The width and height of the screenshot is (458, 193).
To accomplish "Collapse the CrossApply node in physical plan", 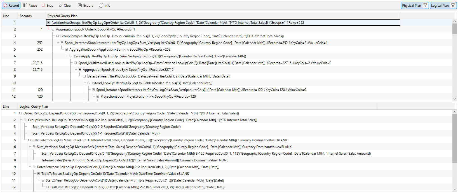I will tap(71, 56).
